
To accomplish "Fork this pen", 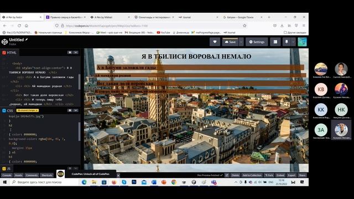I will (269, 175).
